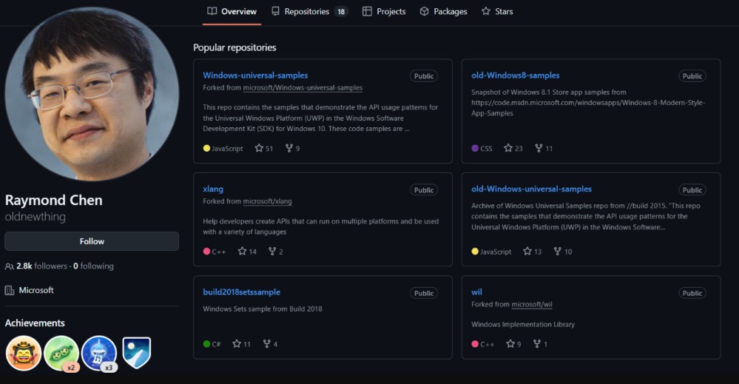
Task: Click the Arctic Code Vault achievement badge
Action: tap(136, 353)
